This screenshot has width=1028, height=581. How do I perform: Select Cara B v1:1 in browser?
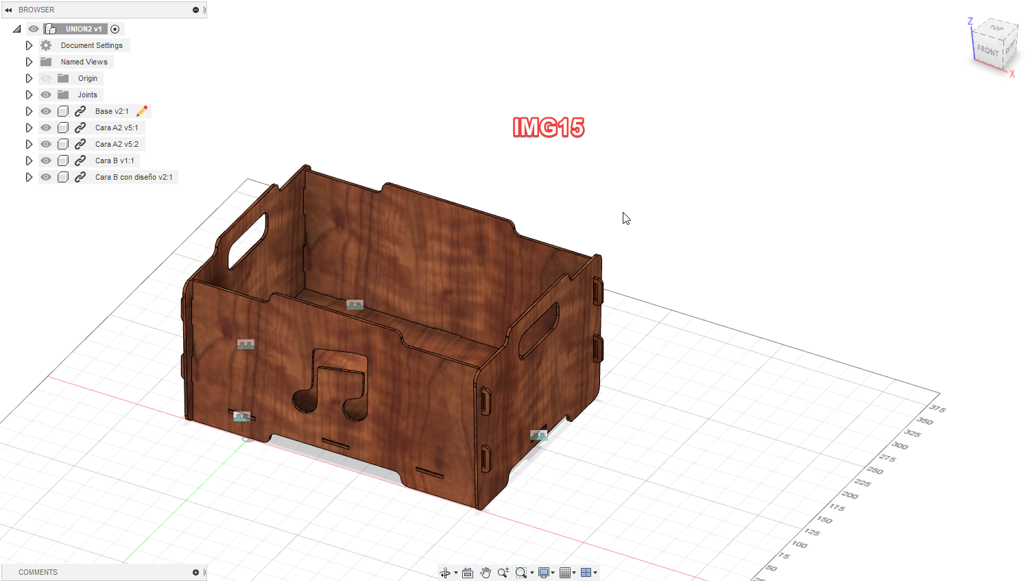coord(115,161)
